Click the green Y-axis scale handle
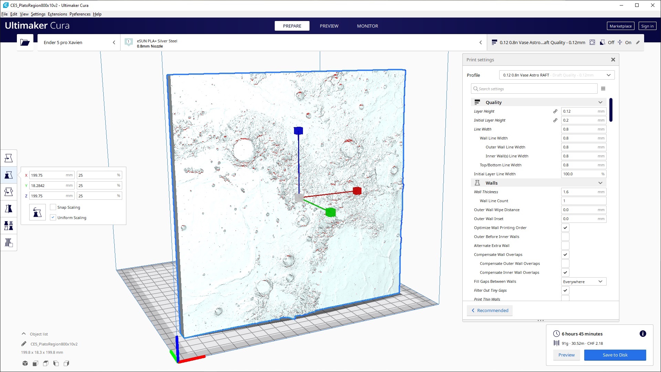Screen dimensions: 661x372 coord(330,212)
